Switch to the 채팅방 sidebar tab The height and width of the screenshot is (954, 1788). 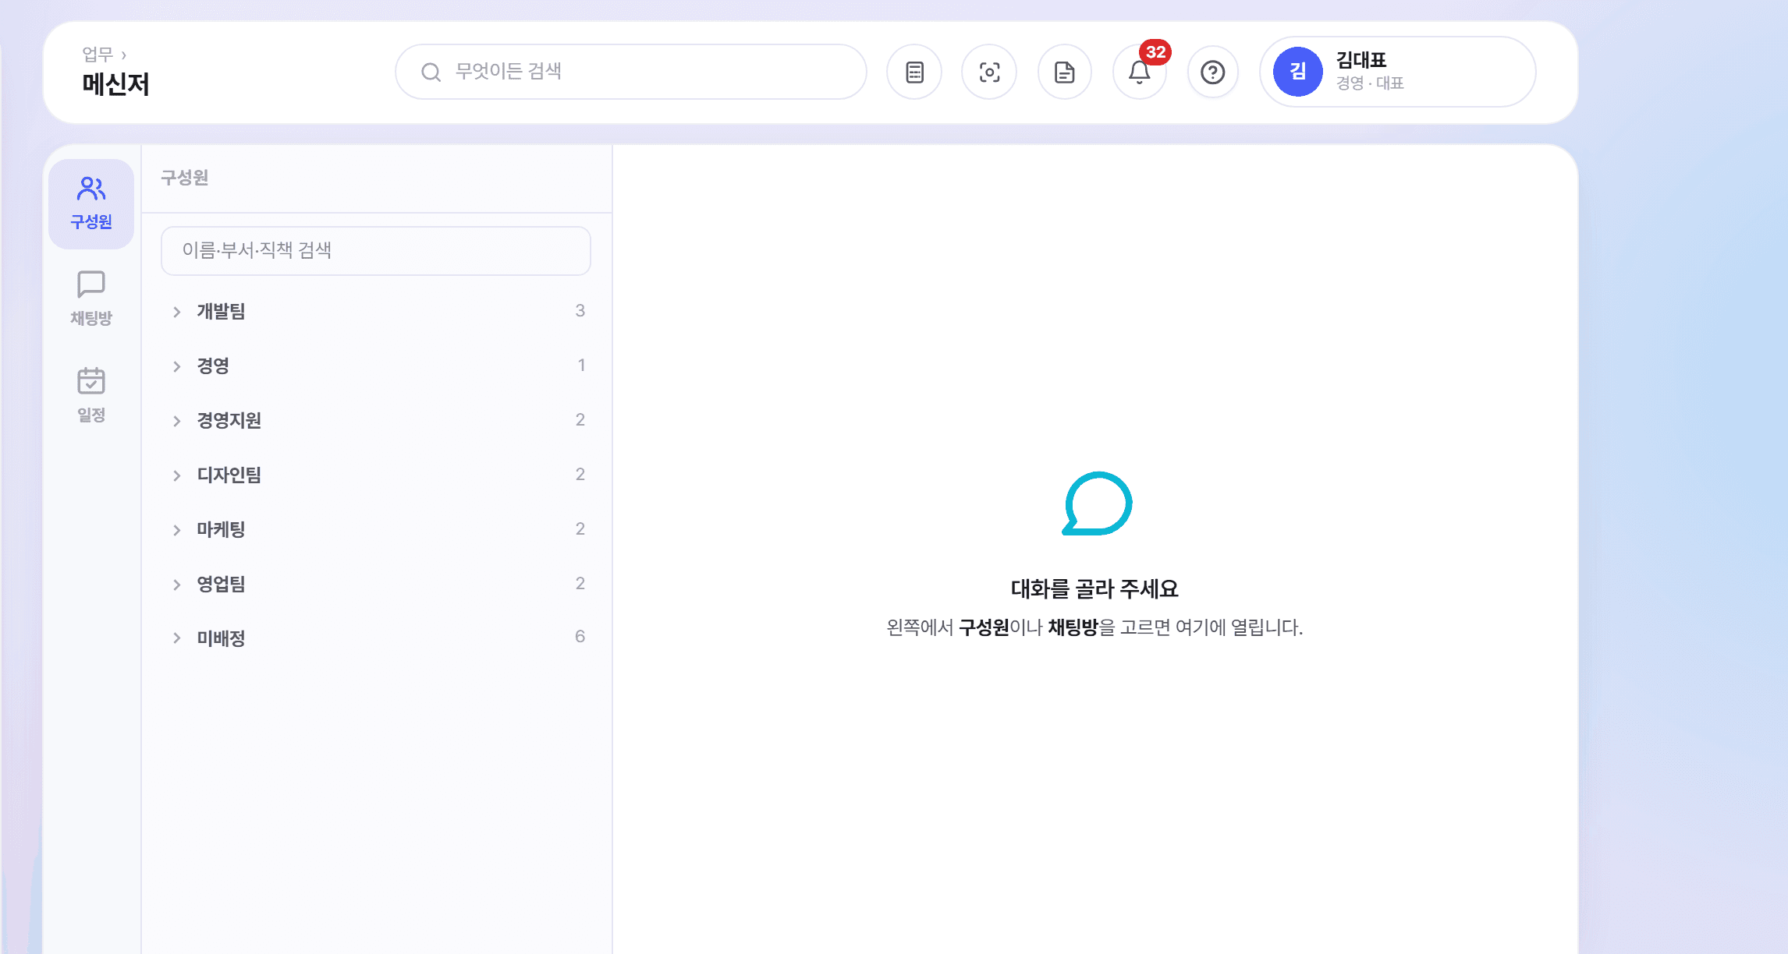91,299
